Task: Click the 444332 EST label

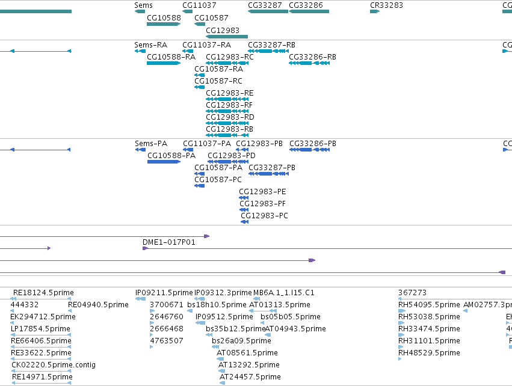Action: pos(25,305)
